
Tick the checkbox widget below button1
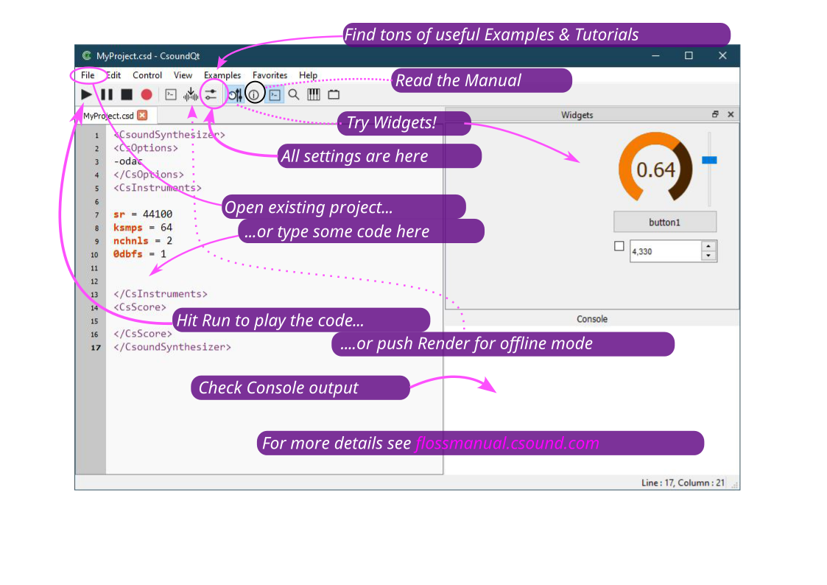coord(619,246)
